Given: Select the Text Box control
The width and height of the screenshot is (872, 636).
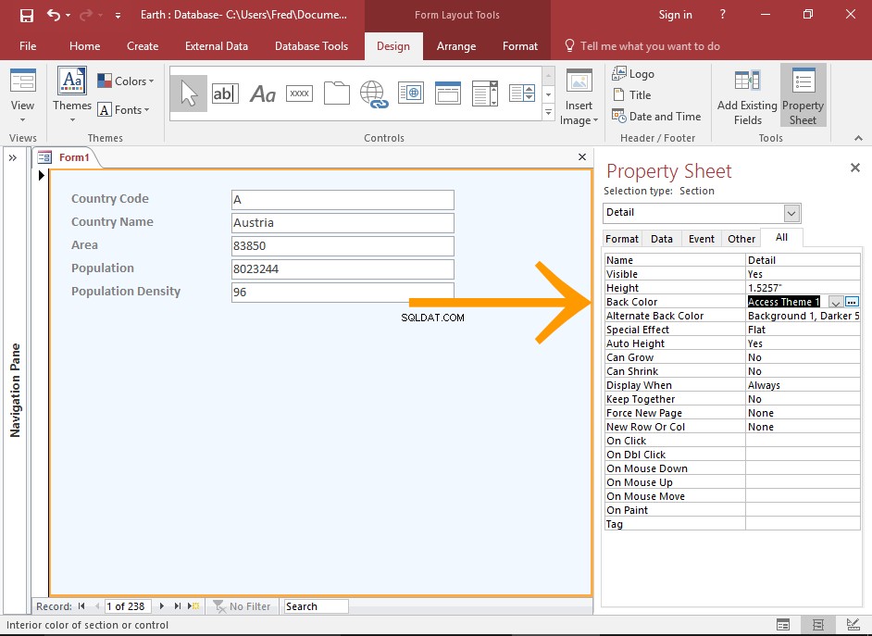Looking at the screenshot, I should 225,94.
